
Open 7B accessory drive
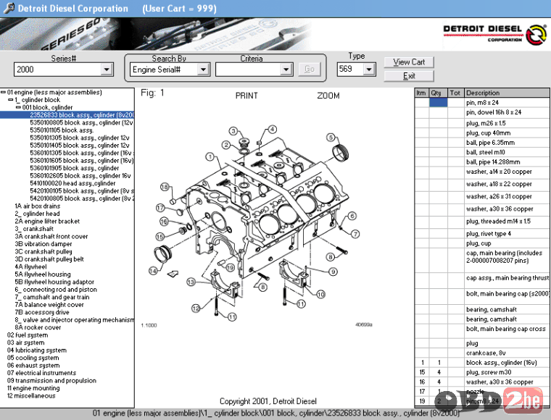(42, 312)
